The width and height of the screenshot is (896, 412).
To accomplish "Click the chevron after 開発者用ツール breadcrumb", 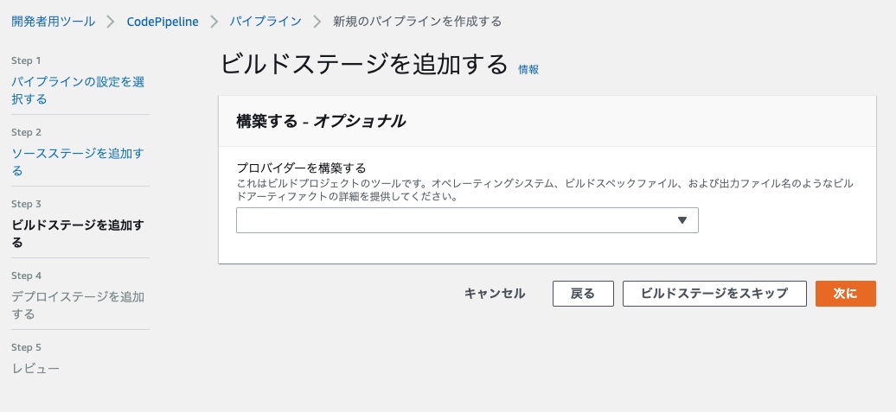I will click(x=111, y=22).
